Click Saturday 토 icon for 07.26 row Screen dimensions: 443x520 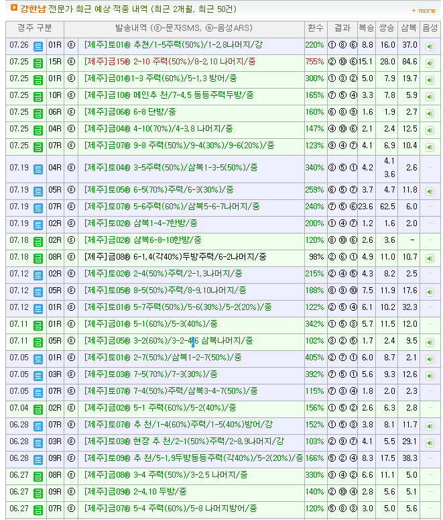[38, 46]
